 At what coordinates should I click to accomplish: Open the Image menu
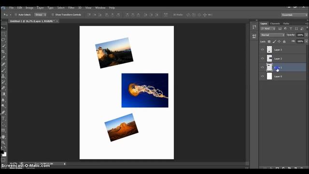[29, 8]
